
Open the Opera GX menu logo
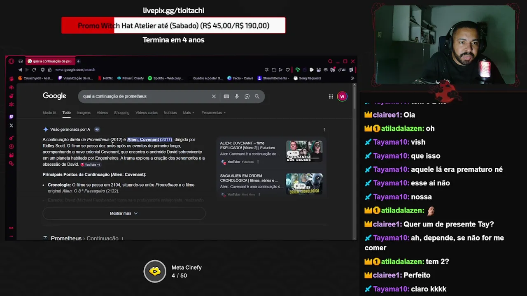click(11, 61)
